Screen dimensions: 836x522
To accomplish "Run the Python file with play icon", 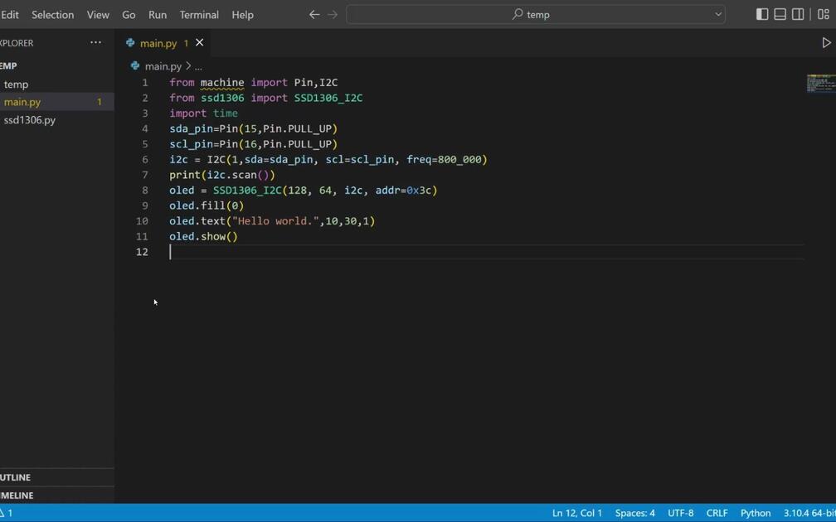I will pos(826,42).
